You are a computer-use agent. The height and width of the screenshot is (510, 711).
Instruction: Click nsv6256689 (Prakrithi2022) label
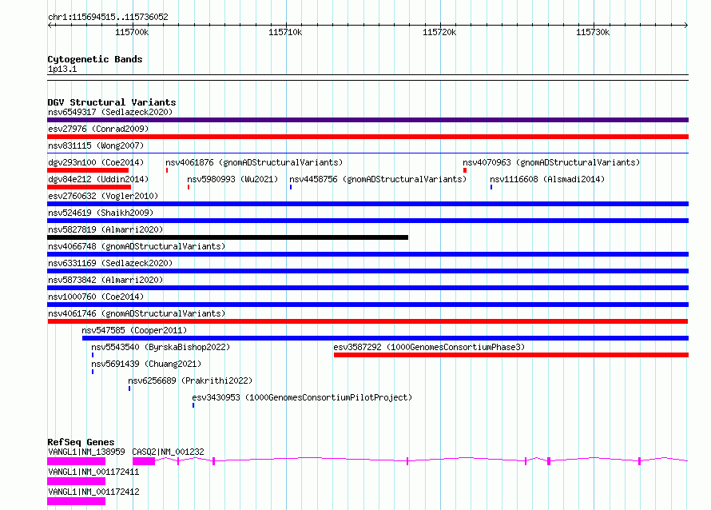190,381
